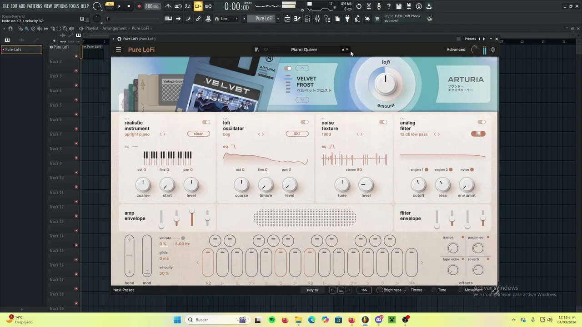Open File Explorer from the taskbar

click(298, 320)
